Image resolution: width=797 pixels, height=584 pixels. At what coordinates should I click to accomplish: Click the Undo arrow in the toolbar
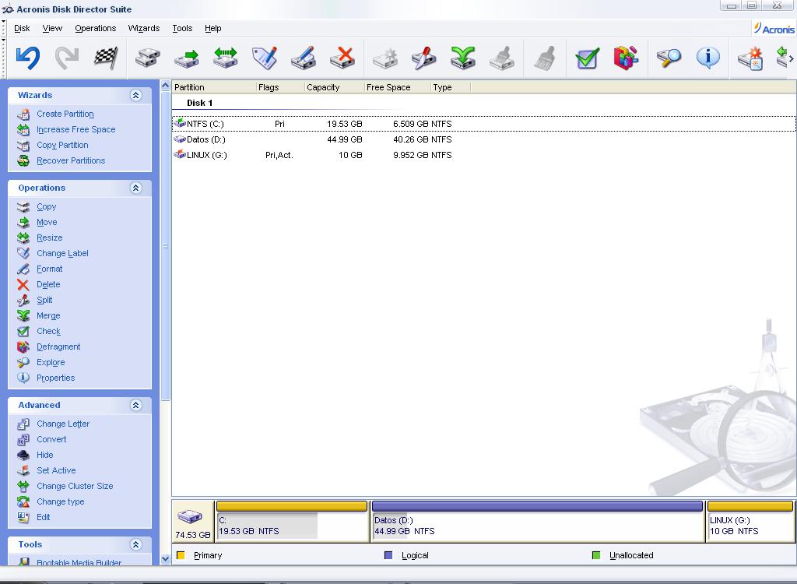27,58
